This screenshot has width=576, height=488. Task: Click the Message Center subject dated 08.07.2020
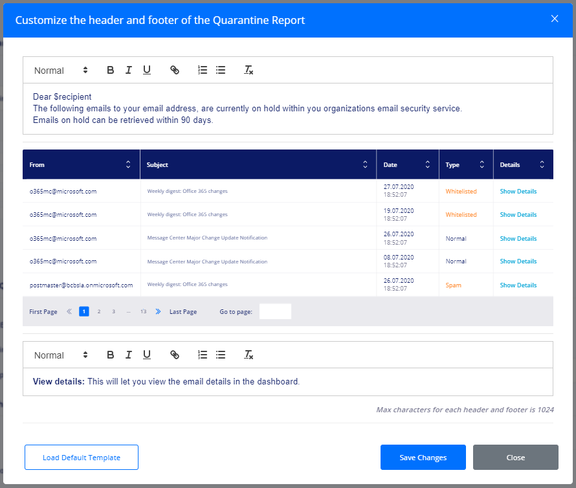pos(207,261)
